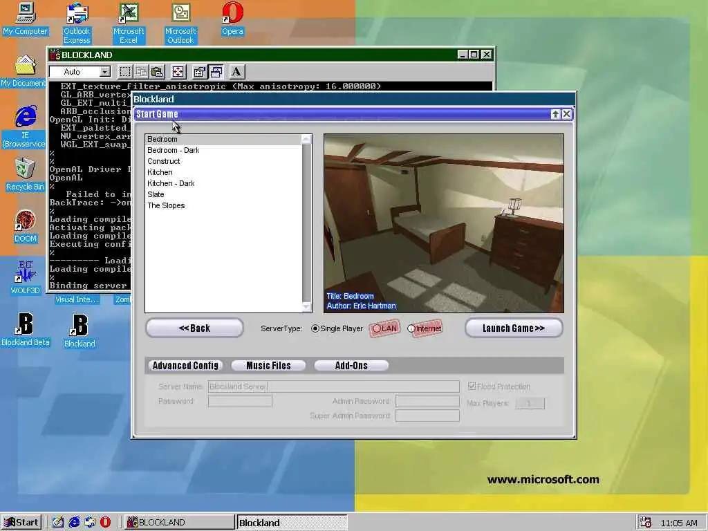Click Copy icon in console toolbar

click(141, 72)
